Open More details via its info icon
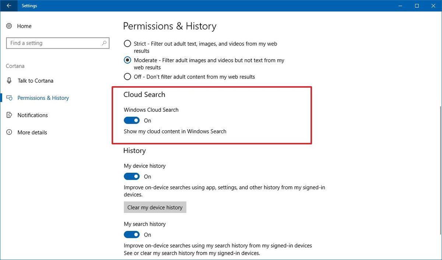Screen dimensions: 442x260 (x=9, y=132)
